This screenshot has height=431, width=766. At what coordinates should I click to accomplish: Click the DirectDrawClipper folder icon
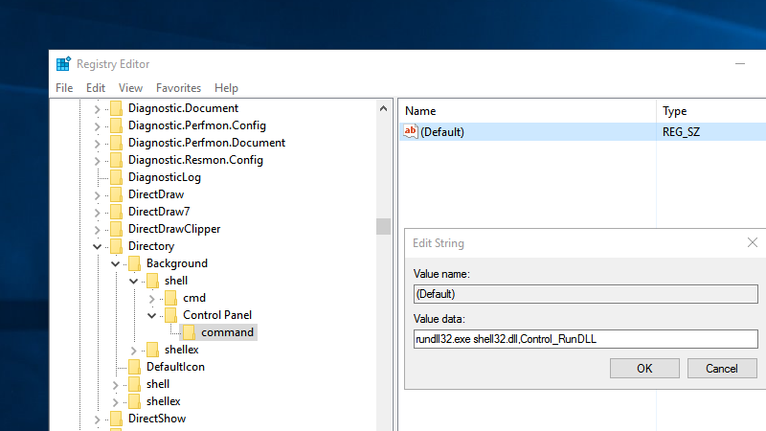click(x=116, y=229)
